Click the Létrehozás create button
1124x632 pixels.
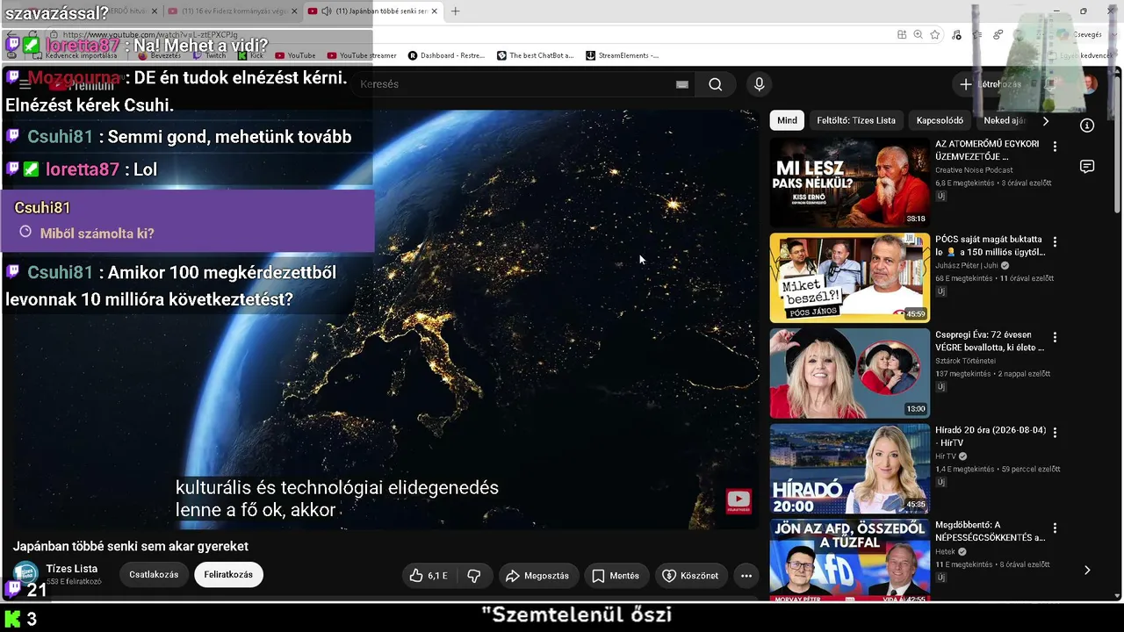pyautogui.click(x=991, y=84)
